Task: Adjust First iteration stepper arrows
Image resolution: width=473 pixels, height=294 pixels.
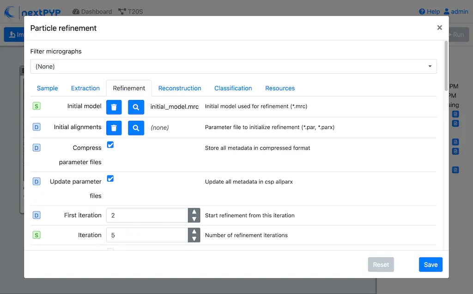Action: [x=194, y=215]
